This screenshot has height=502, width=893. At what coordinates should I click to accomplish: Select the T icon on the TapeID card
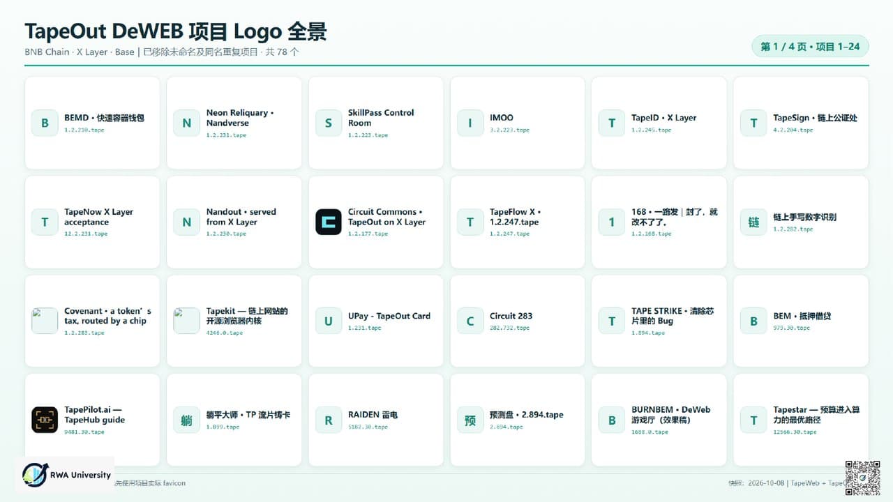(x=612, y=123)
